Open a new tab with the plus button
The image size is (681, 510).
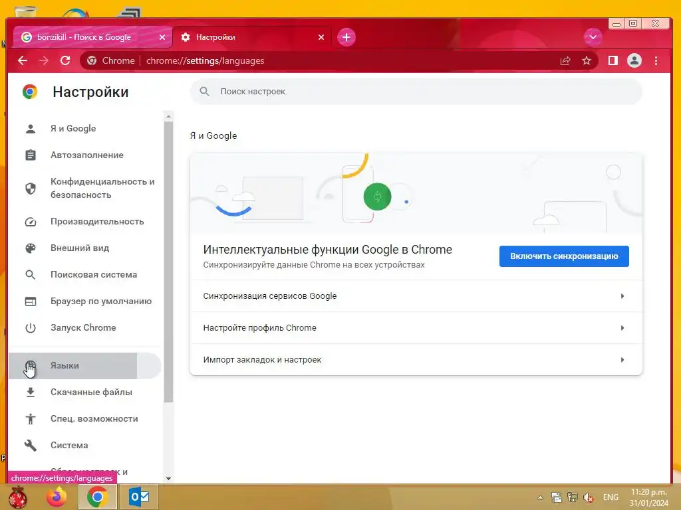click(346, 37)
